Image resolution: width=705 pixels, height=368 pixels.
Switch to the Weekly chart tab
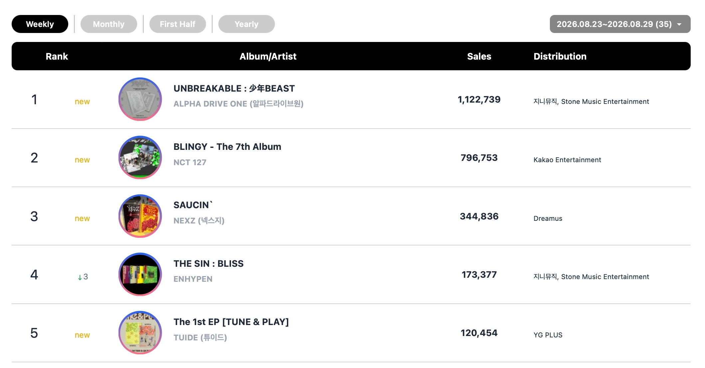40,24
